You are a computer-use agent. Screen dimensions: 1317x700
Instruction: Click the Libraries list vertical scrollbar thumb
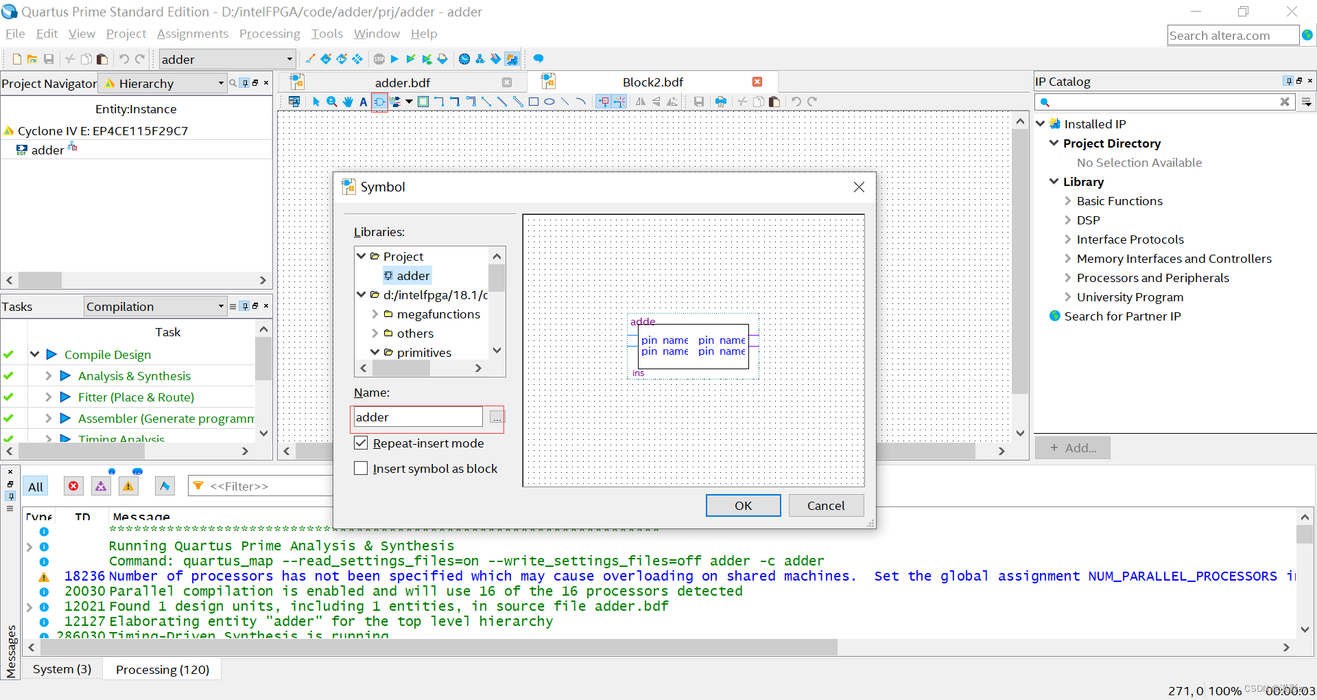click(x=497, y=278)
